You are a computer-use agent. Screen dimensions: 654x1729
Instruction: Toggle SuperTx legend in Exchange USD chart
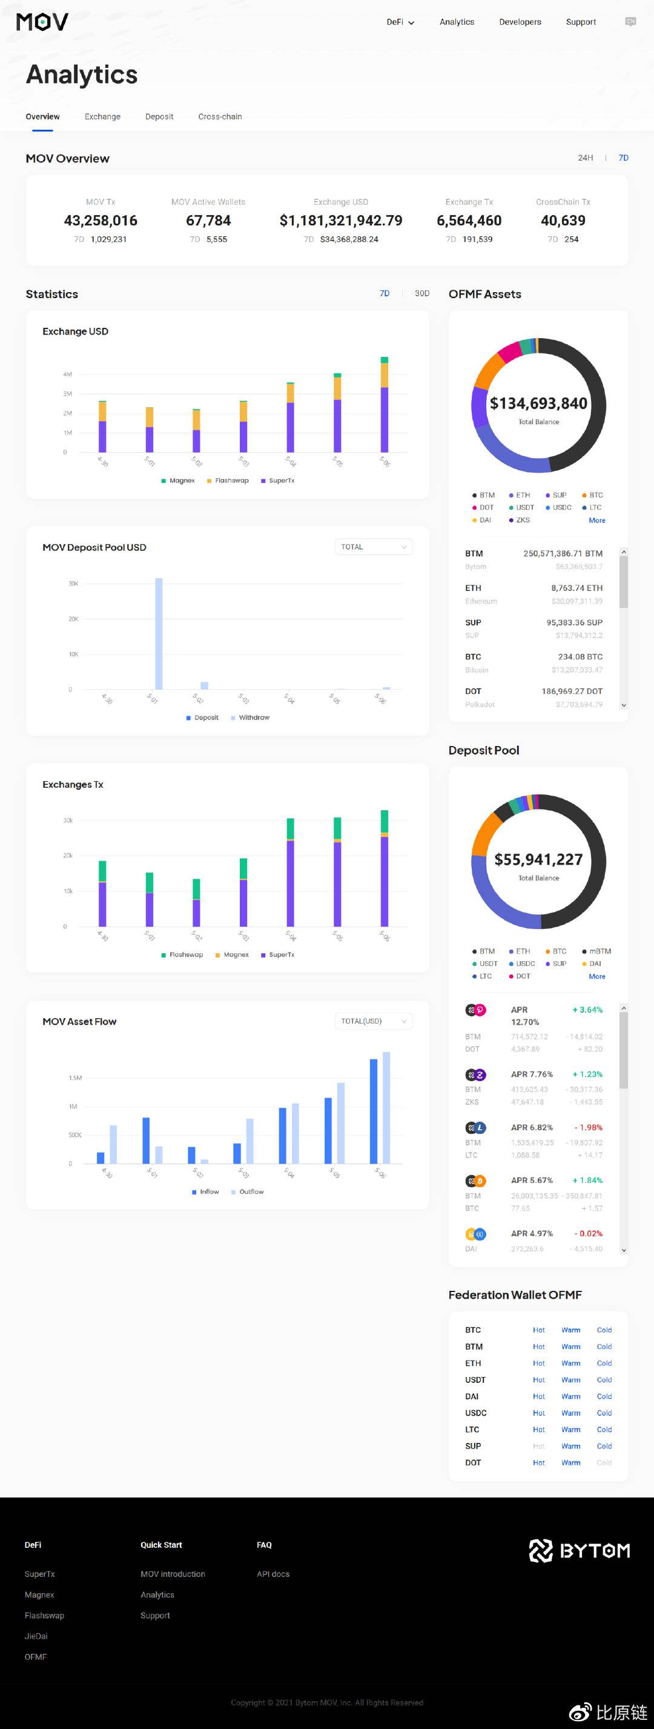[278, 481]
